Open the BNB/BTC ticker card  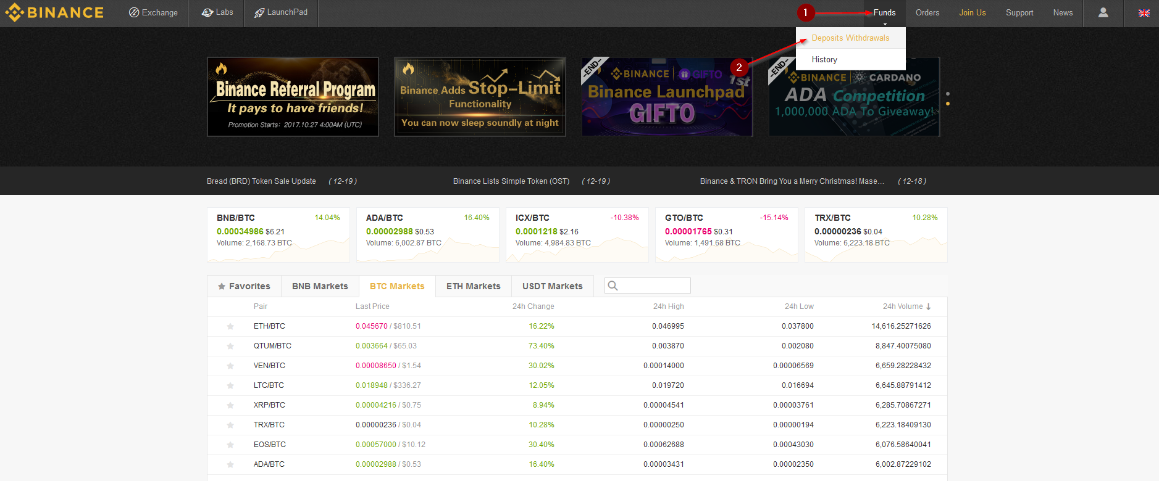(x=278, y=235)
